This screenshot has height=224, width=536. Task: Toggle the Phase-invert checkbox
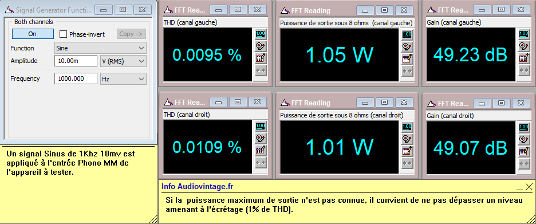coord(63,34)
